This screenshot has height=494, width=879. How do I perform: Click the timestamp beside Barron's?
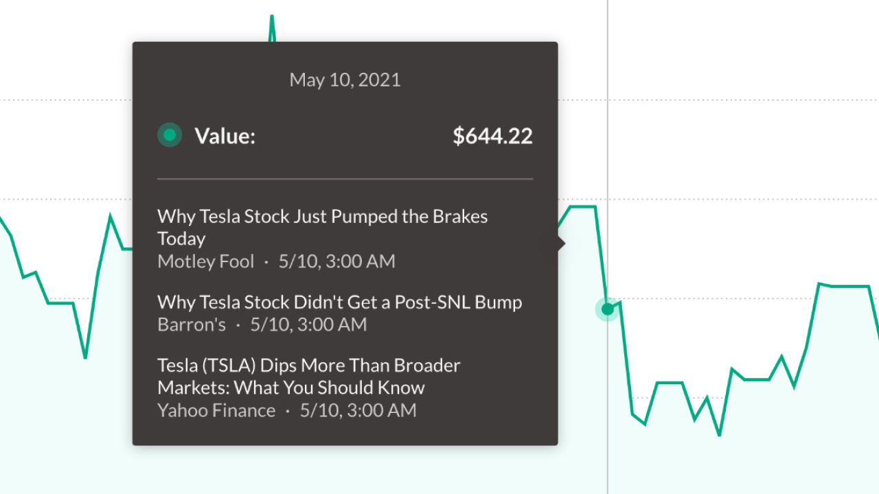point(308,325)
